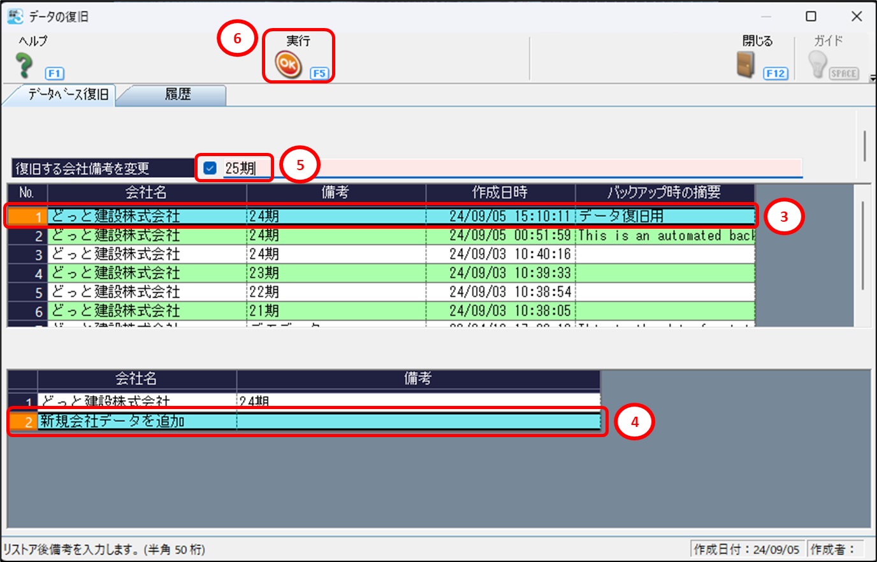Click the door icon to close
The image size is (877, 562).
click(x=746, y=65)
